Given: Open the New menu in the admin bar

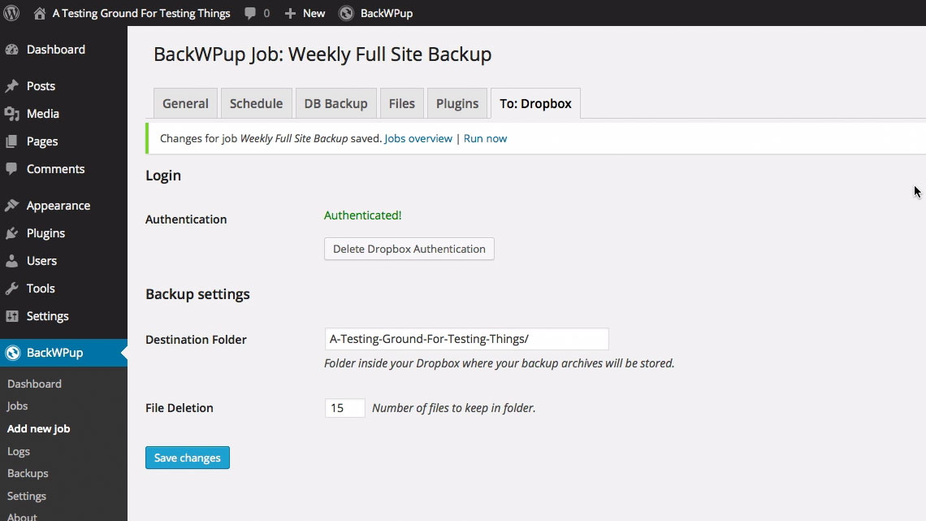Looking at the screenshot, I should tap(314, 13).
